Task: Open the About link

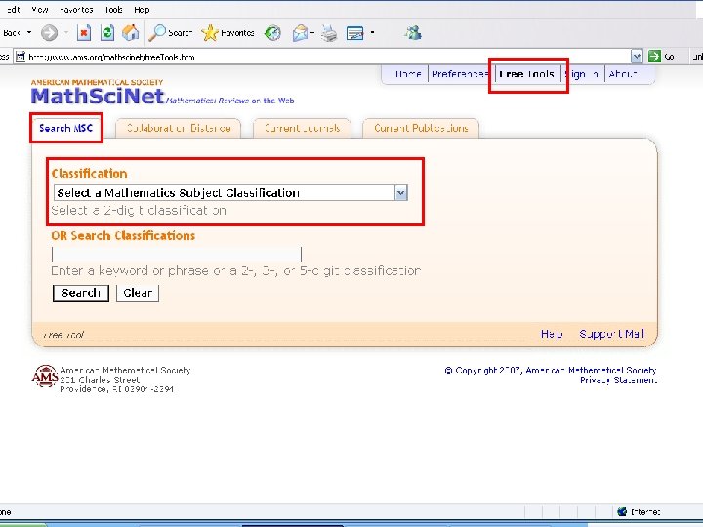Action: click(622, 74)
